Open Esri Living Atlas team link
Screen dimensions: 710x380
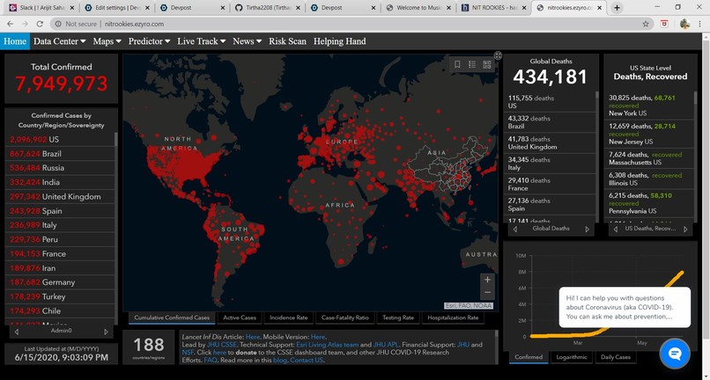click(328, 345)
